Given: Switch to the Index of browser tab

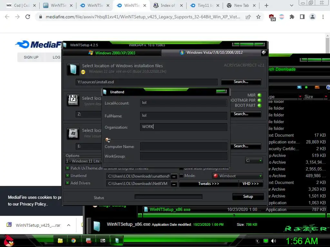Looking at the screenshot, I should 168,5.
